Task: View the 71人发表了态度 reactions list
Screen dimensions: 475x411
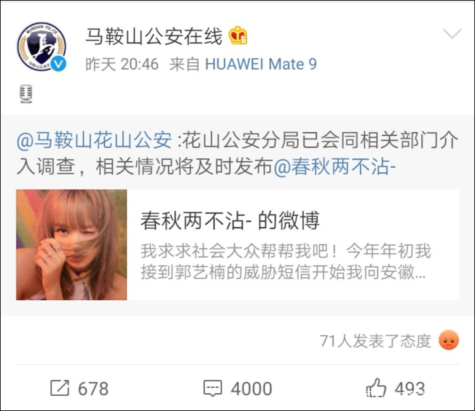Action: coord(376,341)
